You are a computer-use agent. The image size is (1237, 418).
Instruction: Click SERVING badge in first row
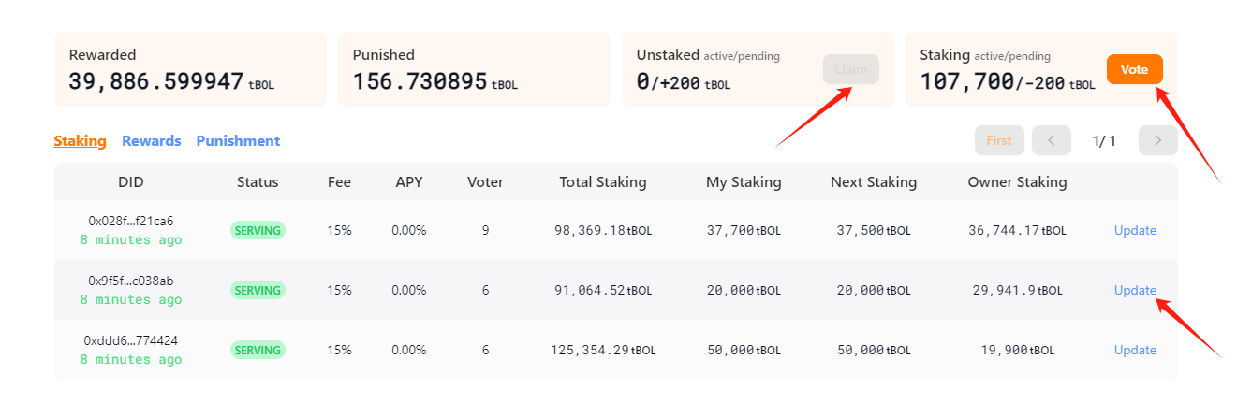click(x=258, y=230)
